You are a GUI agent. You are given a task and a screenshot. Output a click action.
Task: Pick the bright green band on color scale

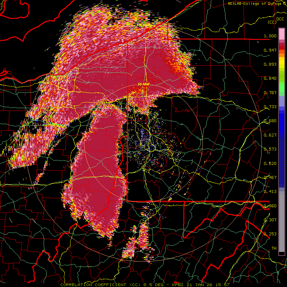282,87
